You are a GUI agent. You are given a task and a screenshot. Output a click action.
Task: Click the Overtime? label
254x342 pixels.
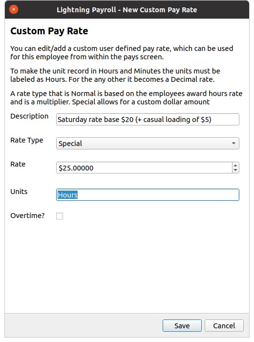click(x=27, y=216)
